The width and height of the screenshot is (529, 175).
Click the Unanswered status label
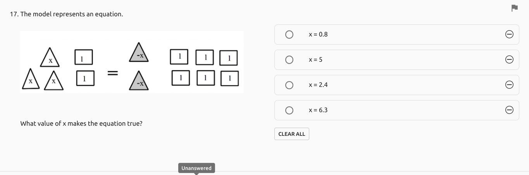pos(196,168)
